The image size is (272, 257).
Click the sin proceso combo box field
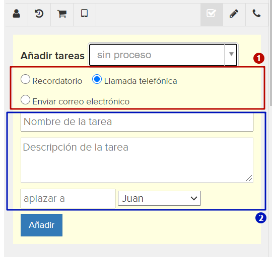click(163, 55)
